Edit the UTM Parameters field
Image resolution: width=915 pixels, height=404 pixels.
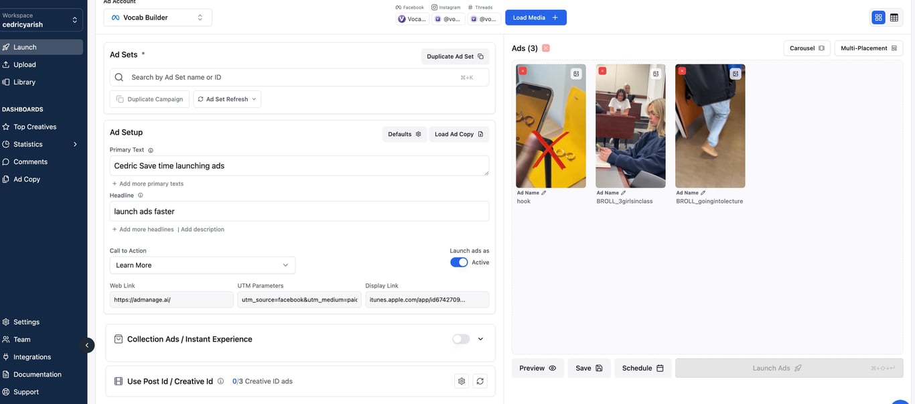[x=299, y=299]
